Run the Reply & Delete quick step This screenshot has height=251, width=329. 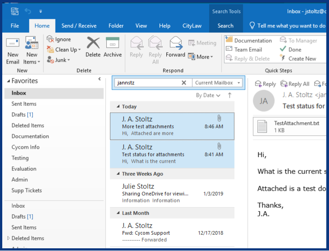pyautogui.click(x=247, y=59)
